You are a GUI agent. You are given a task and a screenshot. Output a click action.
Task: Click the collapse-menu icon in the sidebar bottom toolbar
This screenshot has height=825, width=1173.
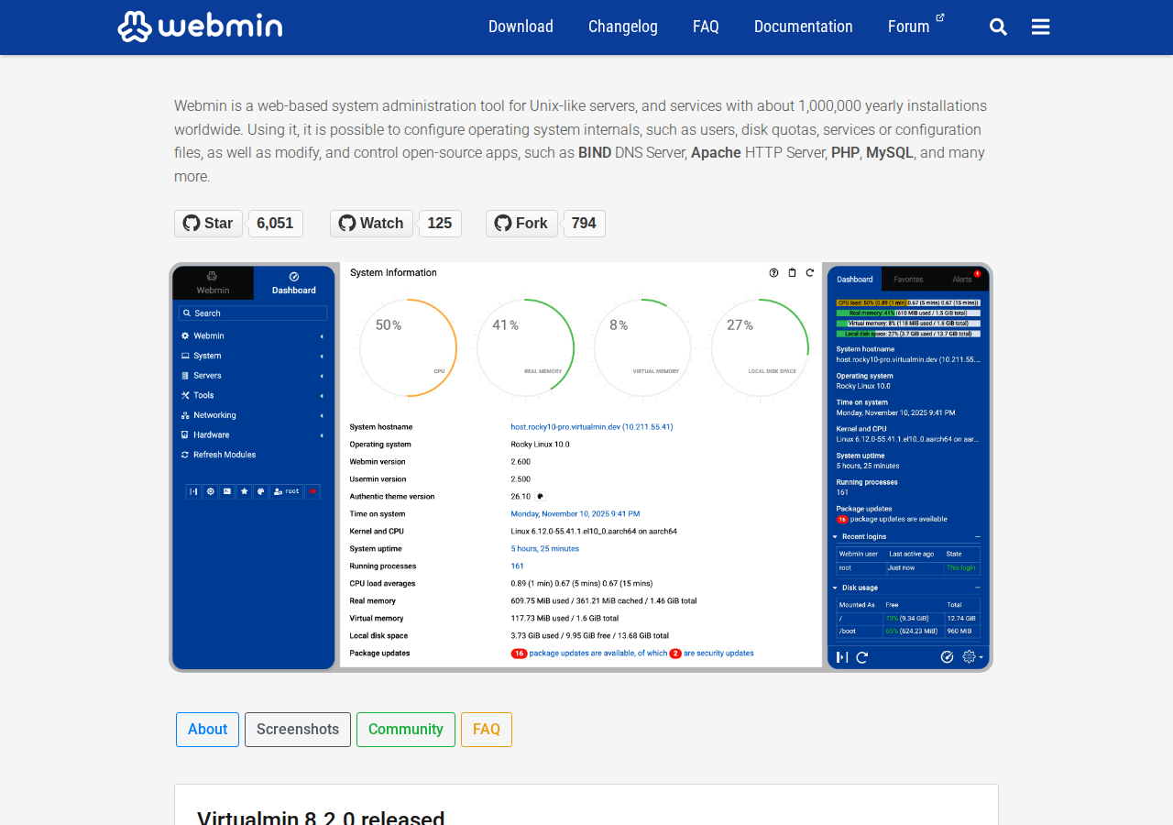[193, 491]
